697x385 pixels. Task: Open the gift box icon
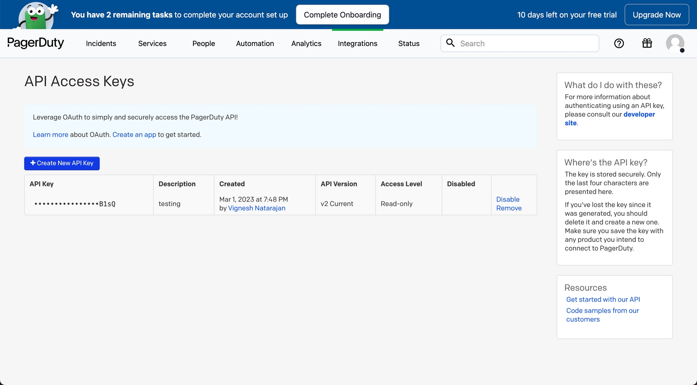click(x=647, y=43)
